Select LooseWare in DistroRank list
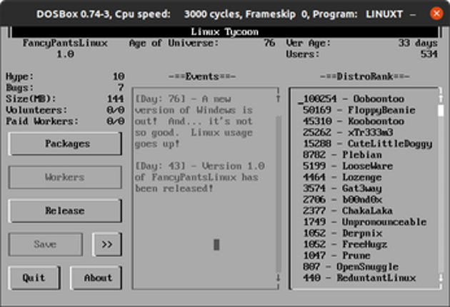The image size is (450, 307). [x=348, y=166]
